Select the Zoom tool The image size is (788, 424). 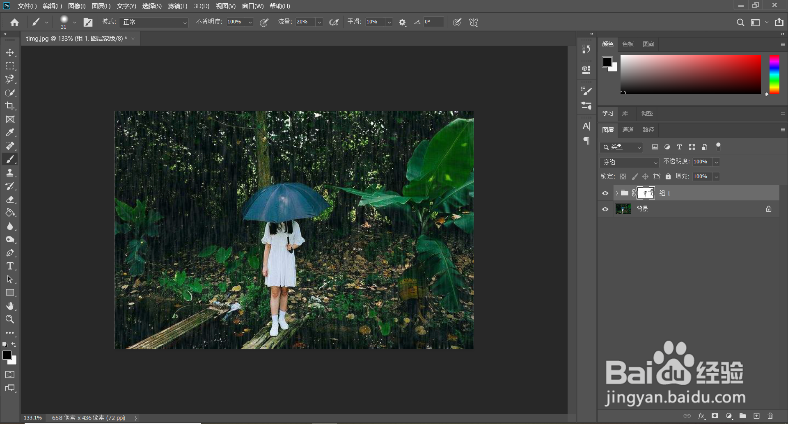point(10,319)
